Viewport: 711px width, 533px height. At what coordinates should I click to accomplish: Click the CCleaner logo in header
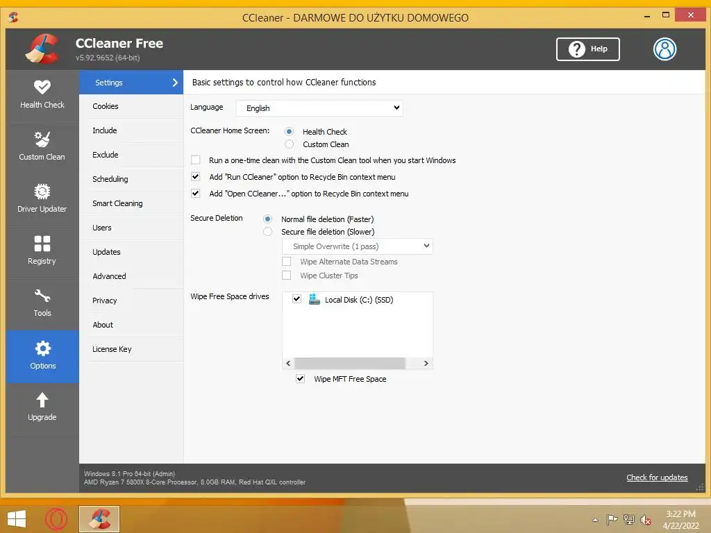[42, 49]
